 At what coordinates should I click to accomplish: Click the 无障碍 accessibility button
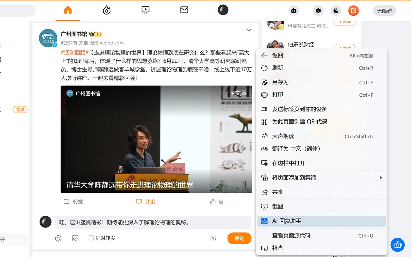pyautogui.click(x=384, y=11)
